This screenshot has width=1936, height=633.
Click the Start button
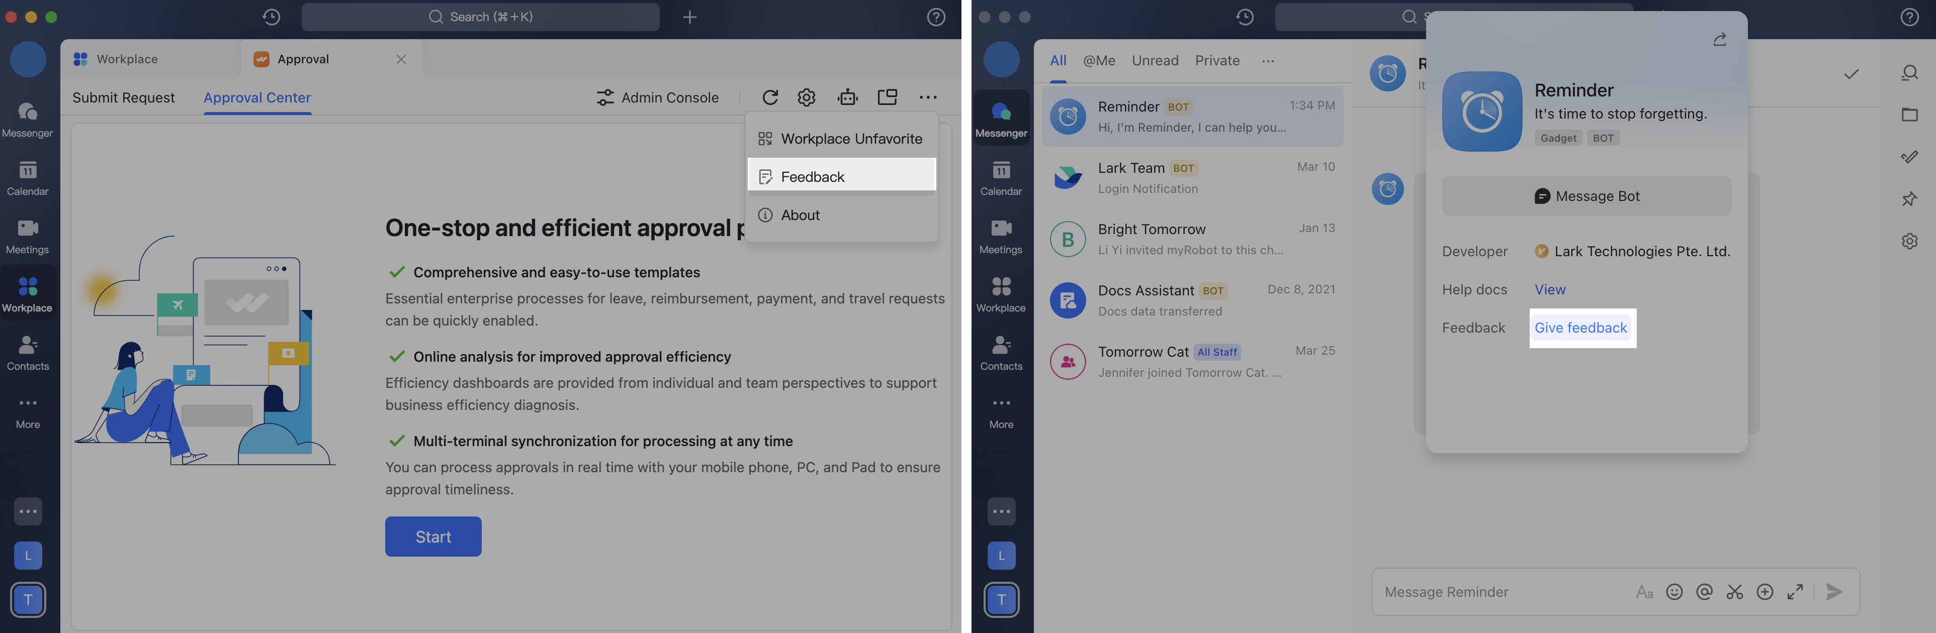pyautogui.click(x=433, y=536)
